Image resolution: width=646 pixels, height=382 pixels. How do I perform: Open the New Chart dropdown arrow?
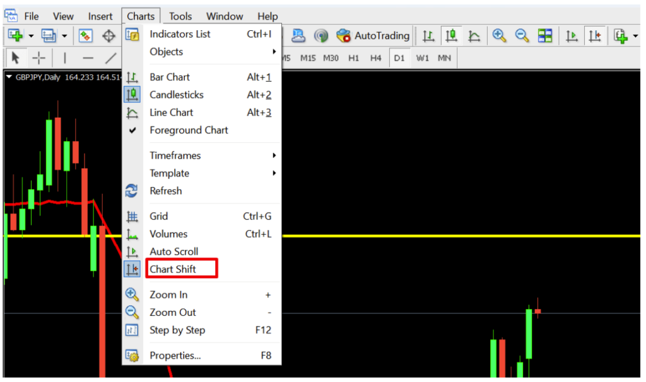tap(31, 36)
